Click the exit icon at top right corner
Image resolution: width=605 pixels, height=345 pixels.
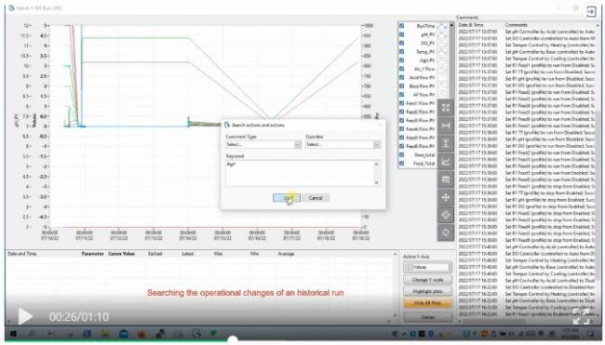591,11
